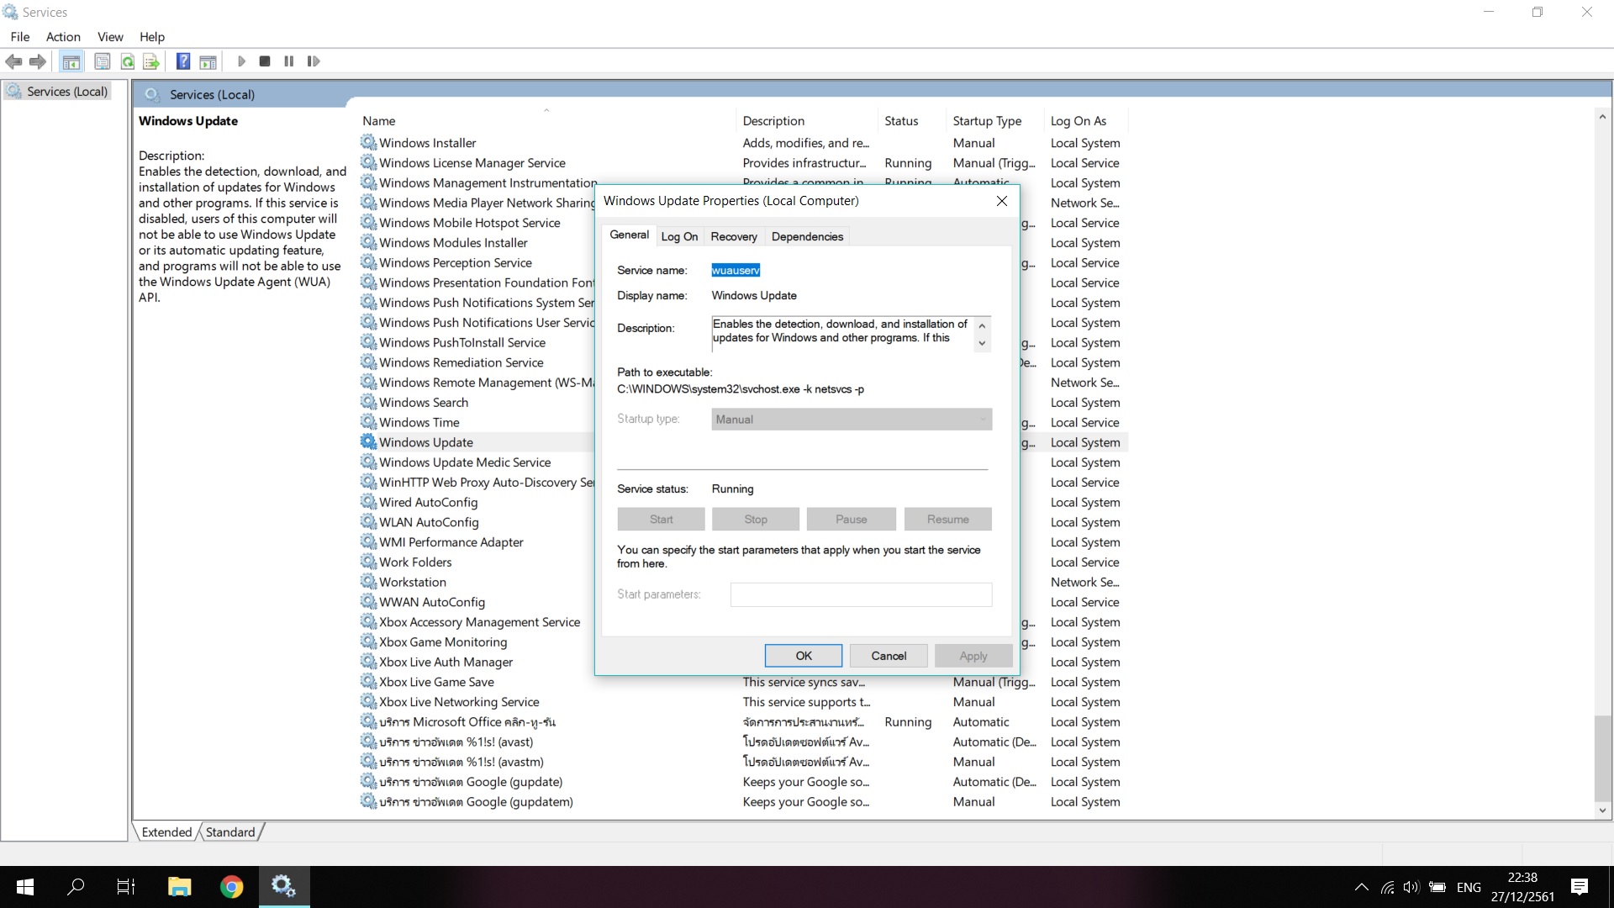
Task: Toggle the Show/Hide Console Tree icon
Action: pos(71,61)
